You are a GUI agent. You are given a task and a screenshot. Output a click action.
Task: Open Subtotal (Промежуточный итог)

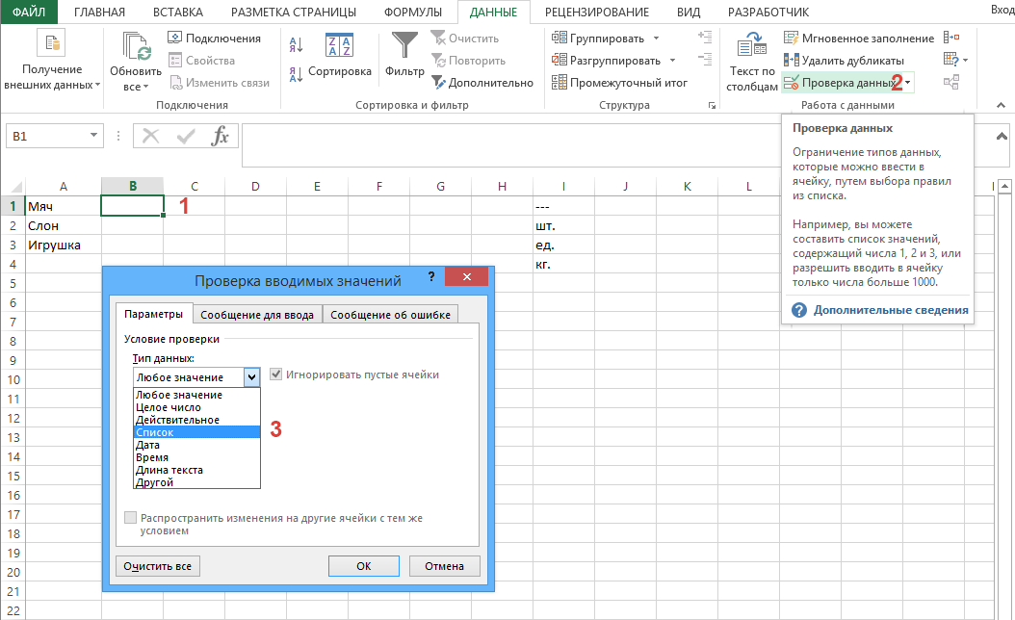(x=619, y=82)
